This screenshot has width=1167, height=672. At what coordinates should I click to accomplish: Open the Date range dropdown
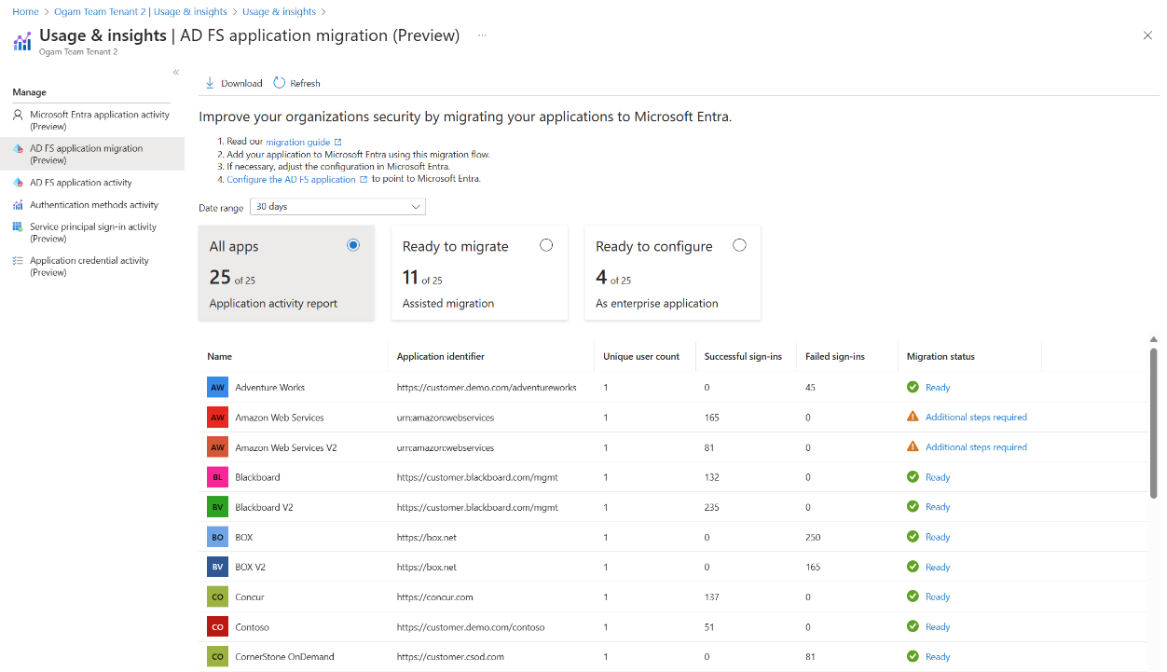337,206
